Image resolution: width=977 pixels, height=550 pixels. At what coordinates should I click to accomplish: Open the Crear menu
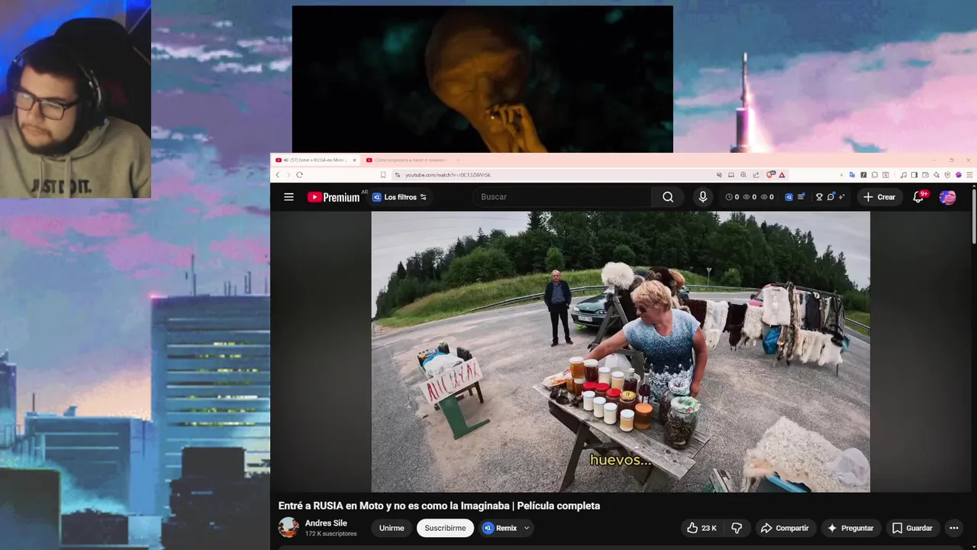pos(879,197)
